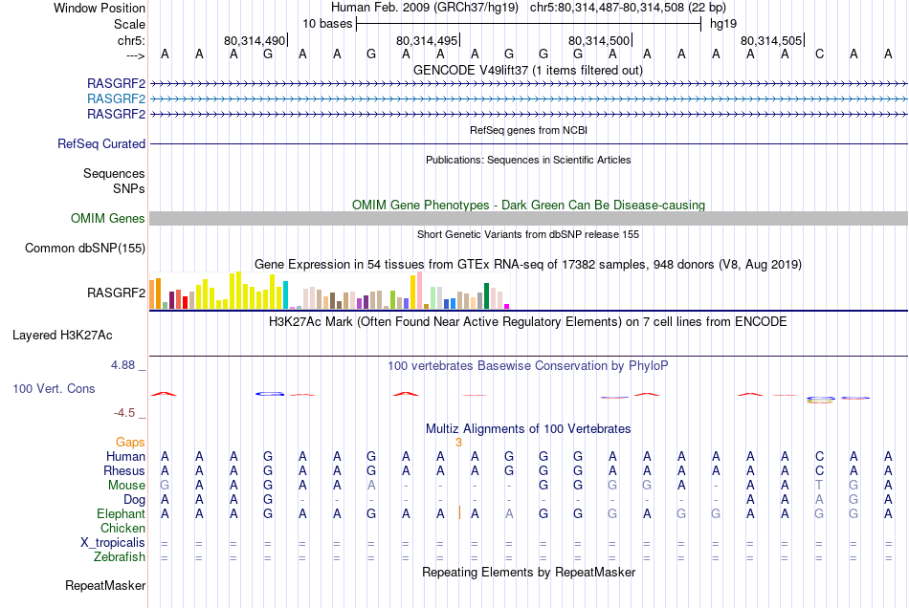
Task: Click the gray OMIM Genes bar
Action: coord(528,218)
